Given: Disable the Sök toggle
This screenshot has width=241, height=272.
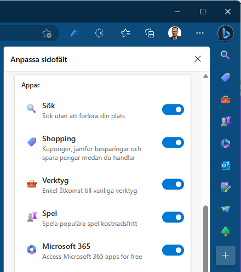Looking at the screenshot, I should (x=173, y=109).
